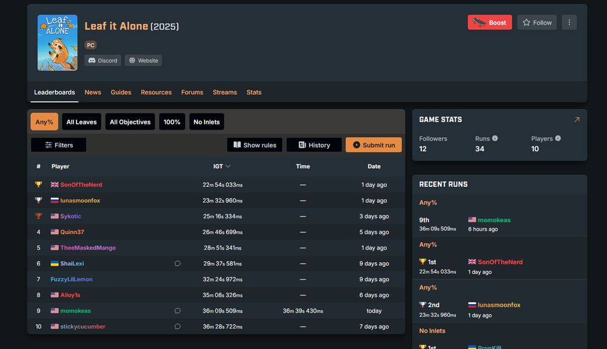This screenshot has width=607, height=349.
Task: Click the Players info icon
Action: (x=558, y=138)
